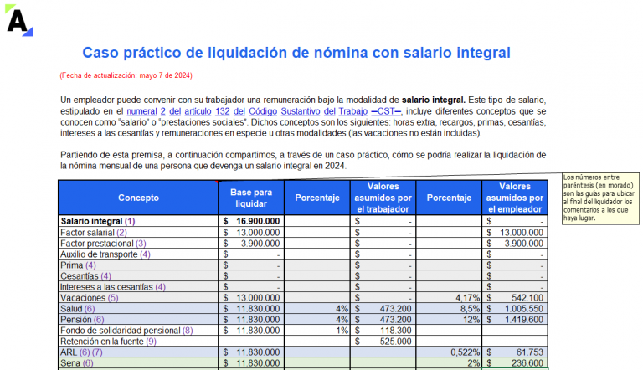Open the "numeral 2 del artículo 132" link

pyautogui.click(x=178, y=111)
